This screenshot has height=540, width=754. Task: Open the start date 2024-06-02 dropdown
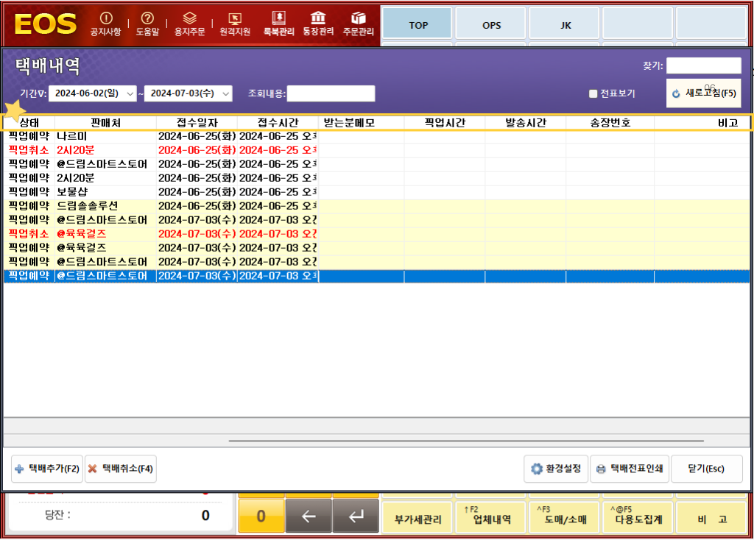(x=130, y=93)
